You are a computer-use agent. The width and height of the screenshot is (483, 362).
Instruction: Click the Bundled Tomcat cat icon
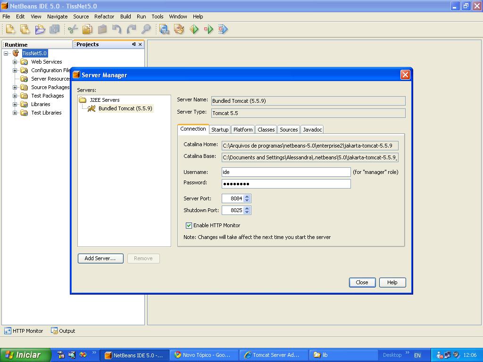(x=92, y=108)
